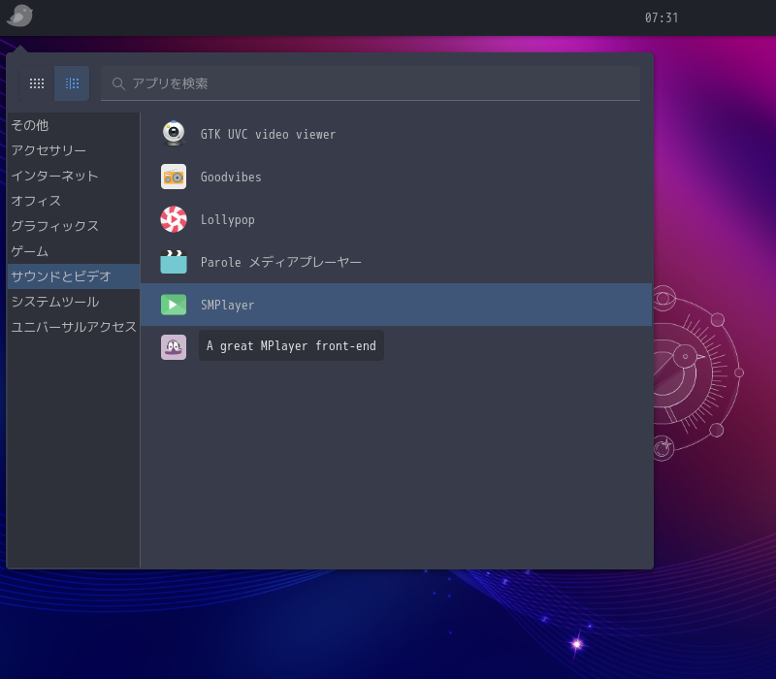Launch Lollypop music player icon
The height and width of the screenshot is (679, 776).
174,219
